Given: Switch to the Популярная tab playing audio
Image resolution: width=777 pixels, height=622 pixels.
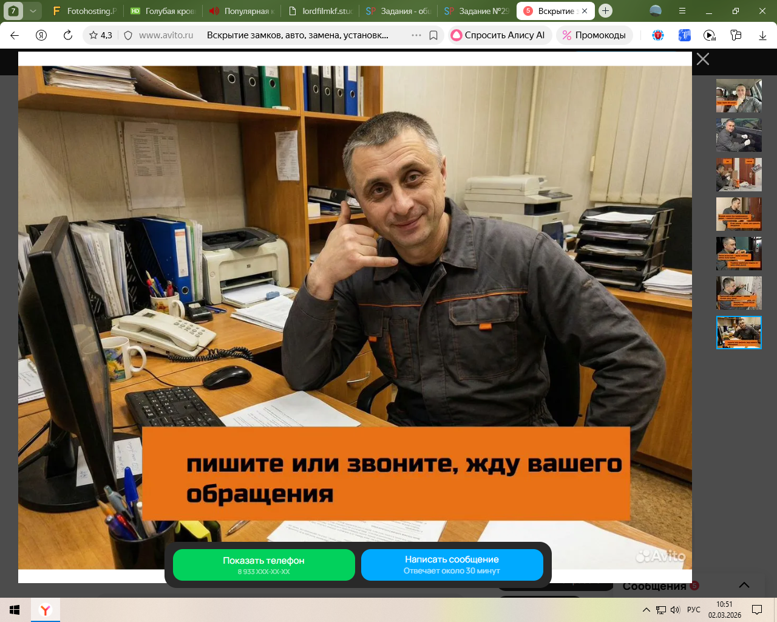Looking at the screenshot, I should tap(242, 11).
